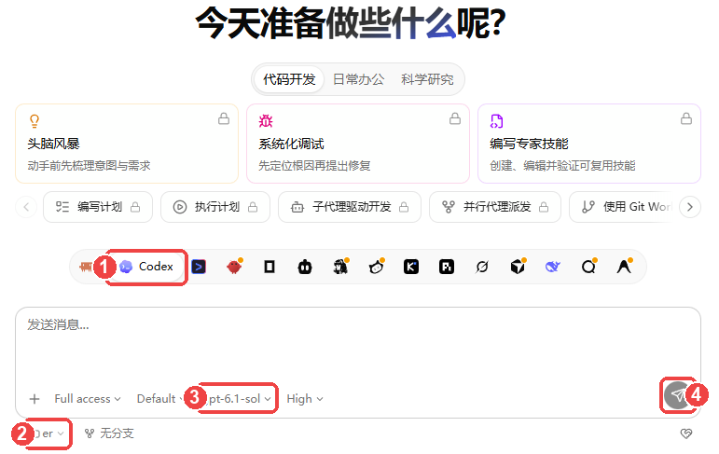Switch to the 科学研究 tab
The height and width of the screenshot is (454, 719).
click(427, 79)
